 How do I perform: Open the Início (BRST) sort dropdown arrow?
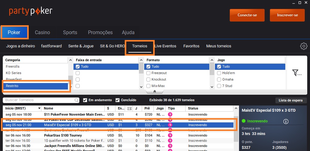39,108
